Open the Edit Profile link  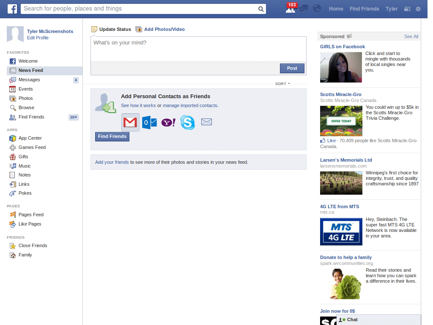point(38,38)
